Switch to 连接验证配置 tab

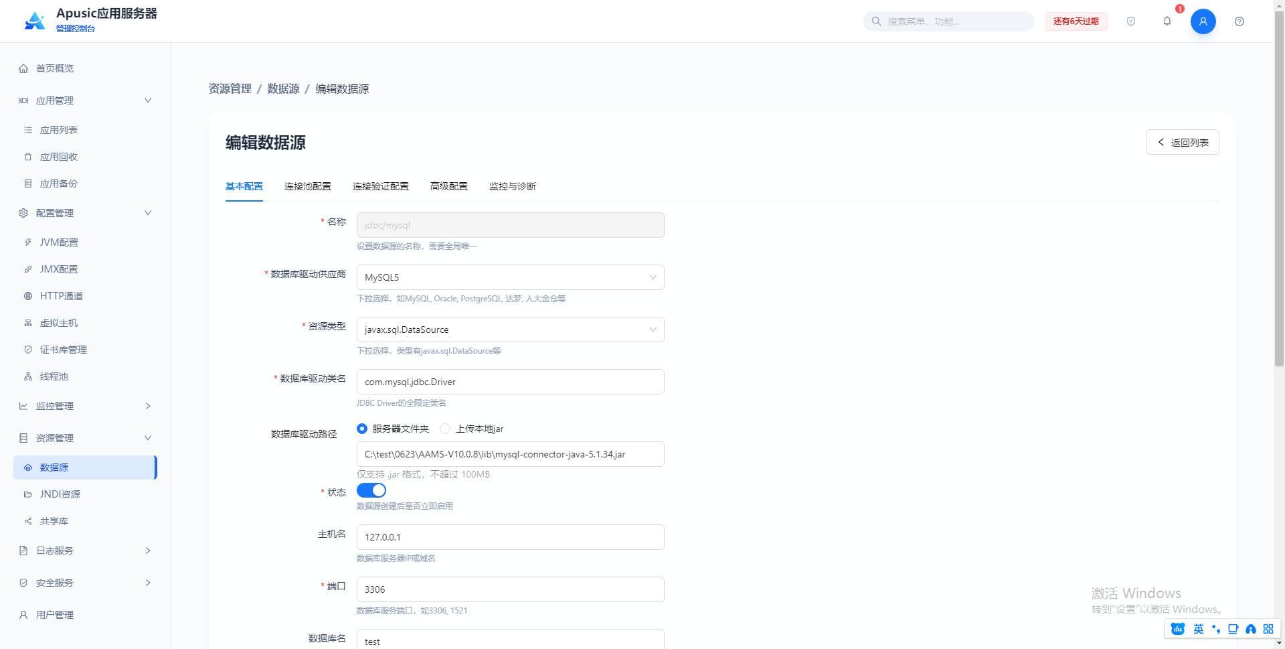381,186
